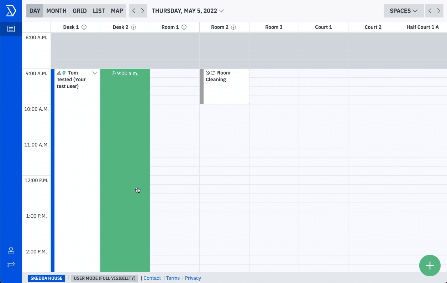Click USER MODE (FULL VISIBILITY) button

105,278
